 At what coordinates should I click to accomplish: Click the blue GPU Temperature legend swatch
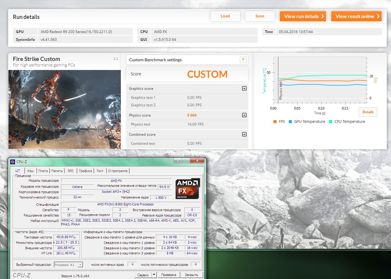click(290, 122)
